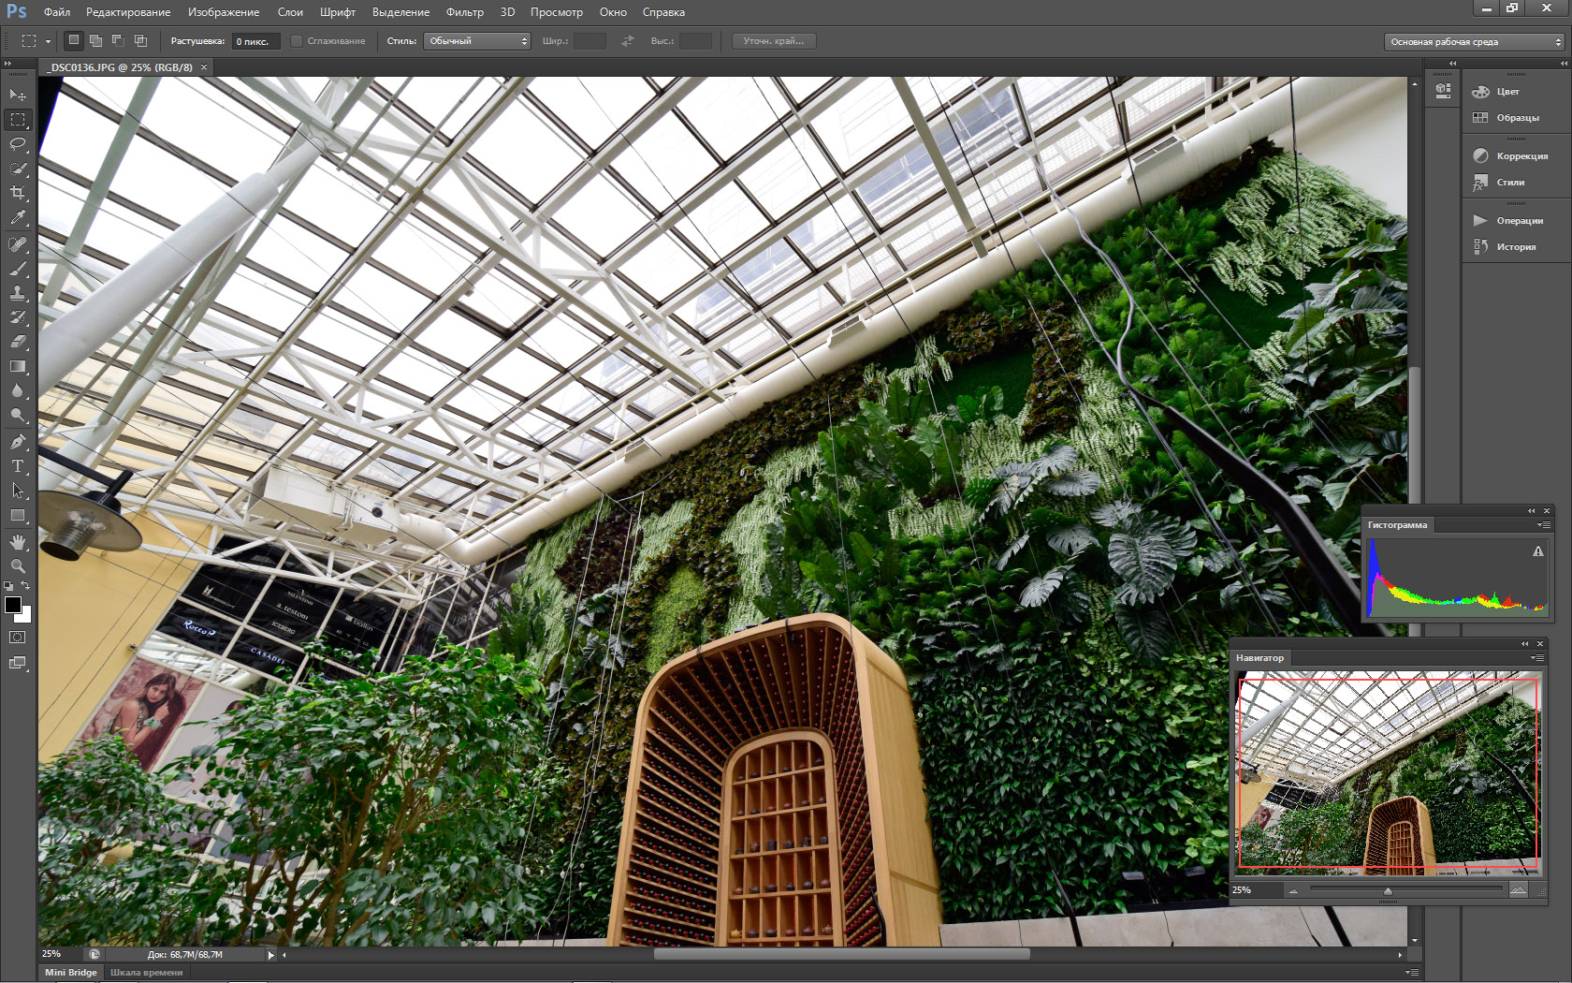Select the Rectangular Marquee tool
The image size is (1572, 983).
pyautogui.click(x=18, y=120)
